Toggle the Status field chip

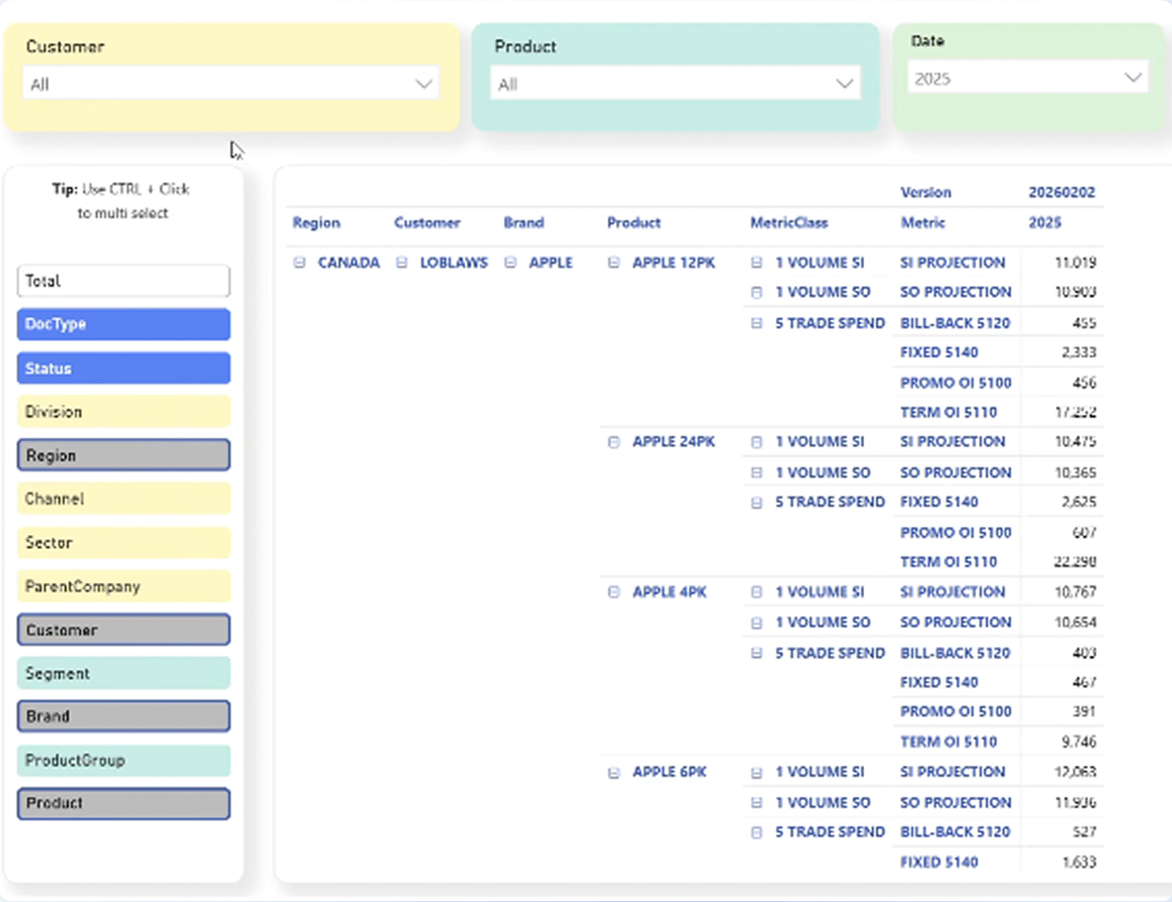click(123, 369)
